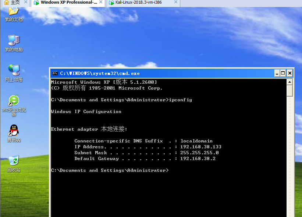Click the 主页 home tab icon
This screenshot has width=302, height=217.
click(7, 2)
